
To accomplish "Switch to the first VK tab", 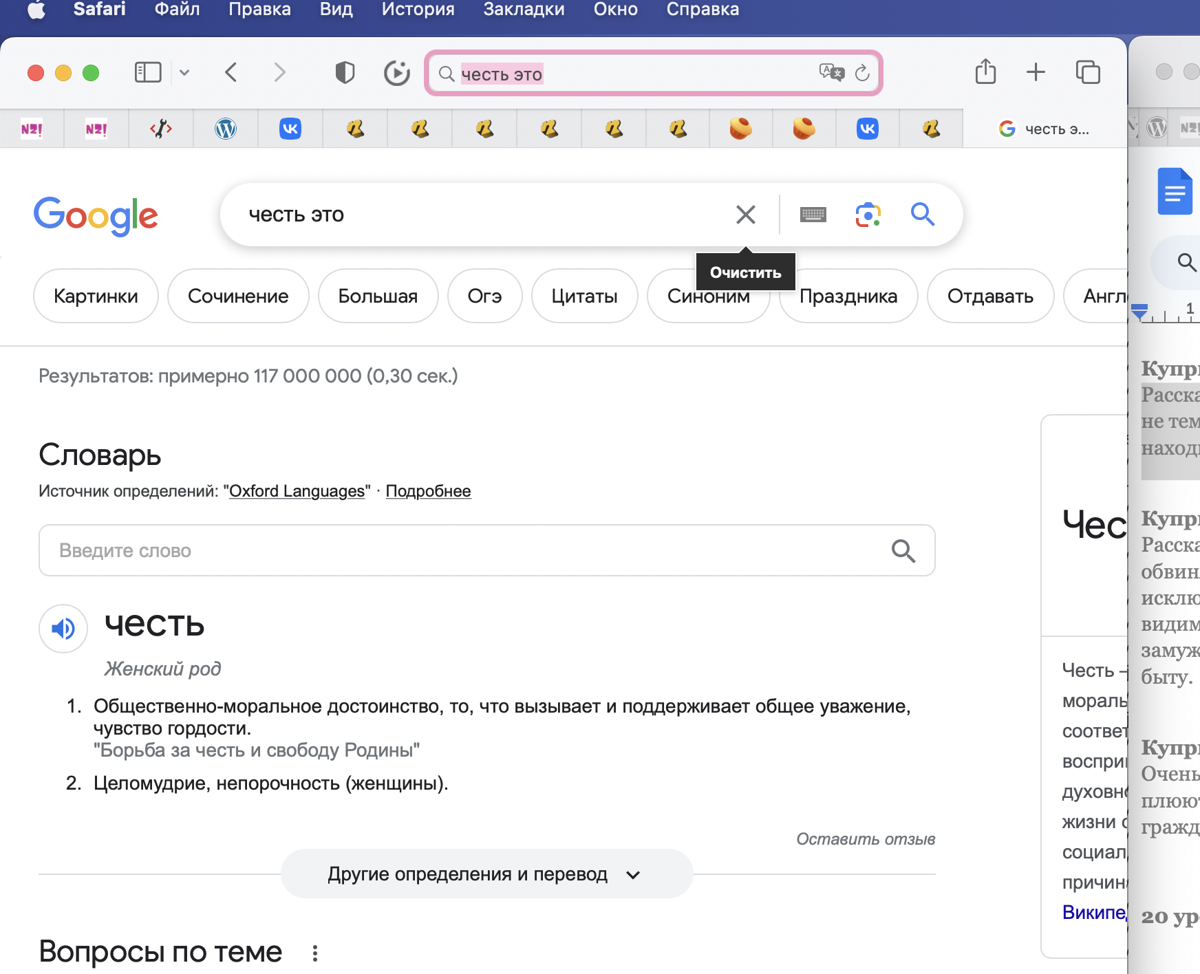I will tap(290, 129).
